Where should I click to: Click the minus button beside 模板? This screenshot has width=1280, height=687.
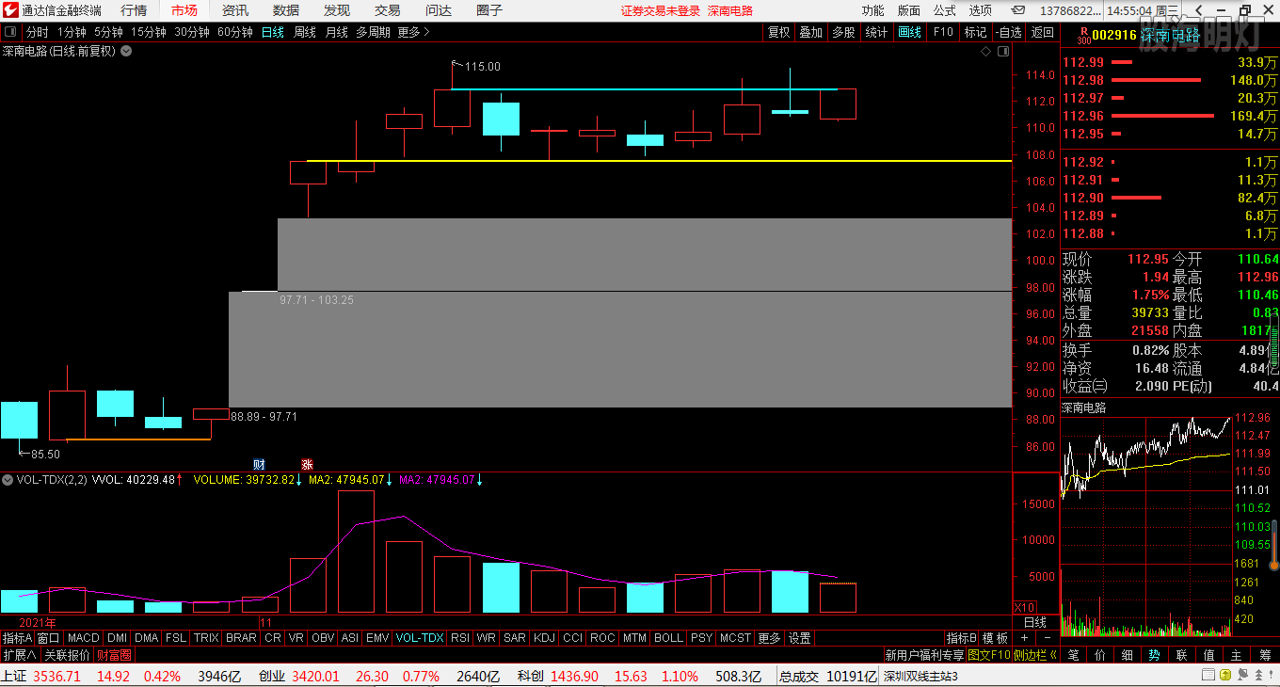tap(1047, 637)
